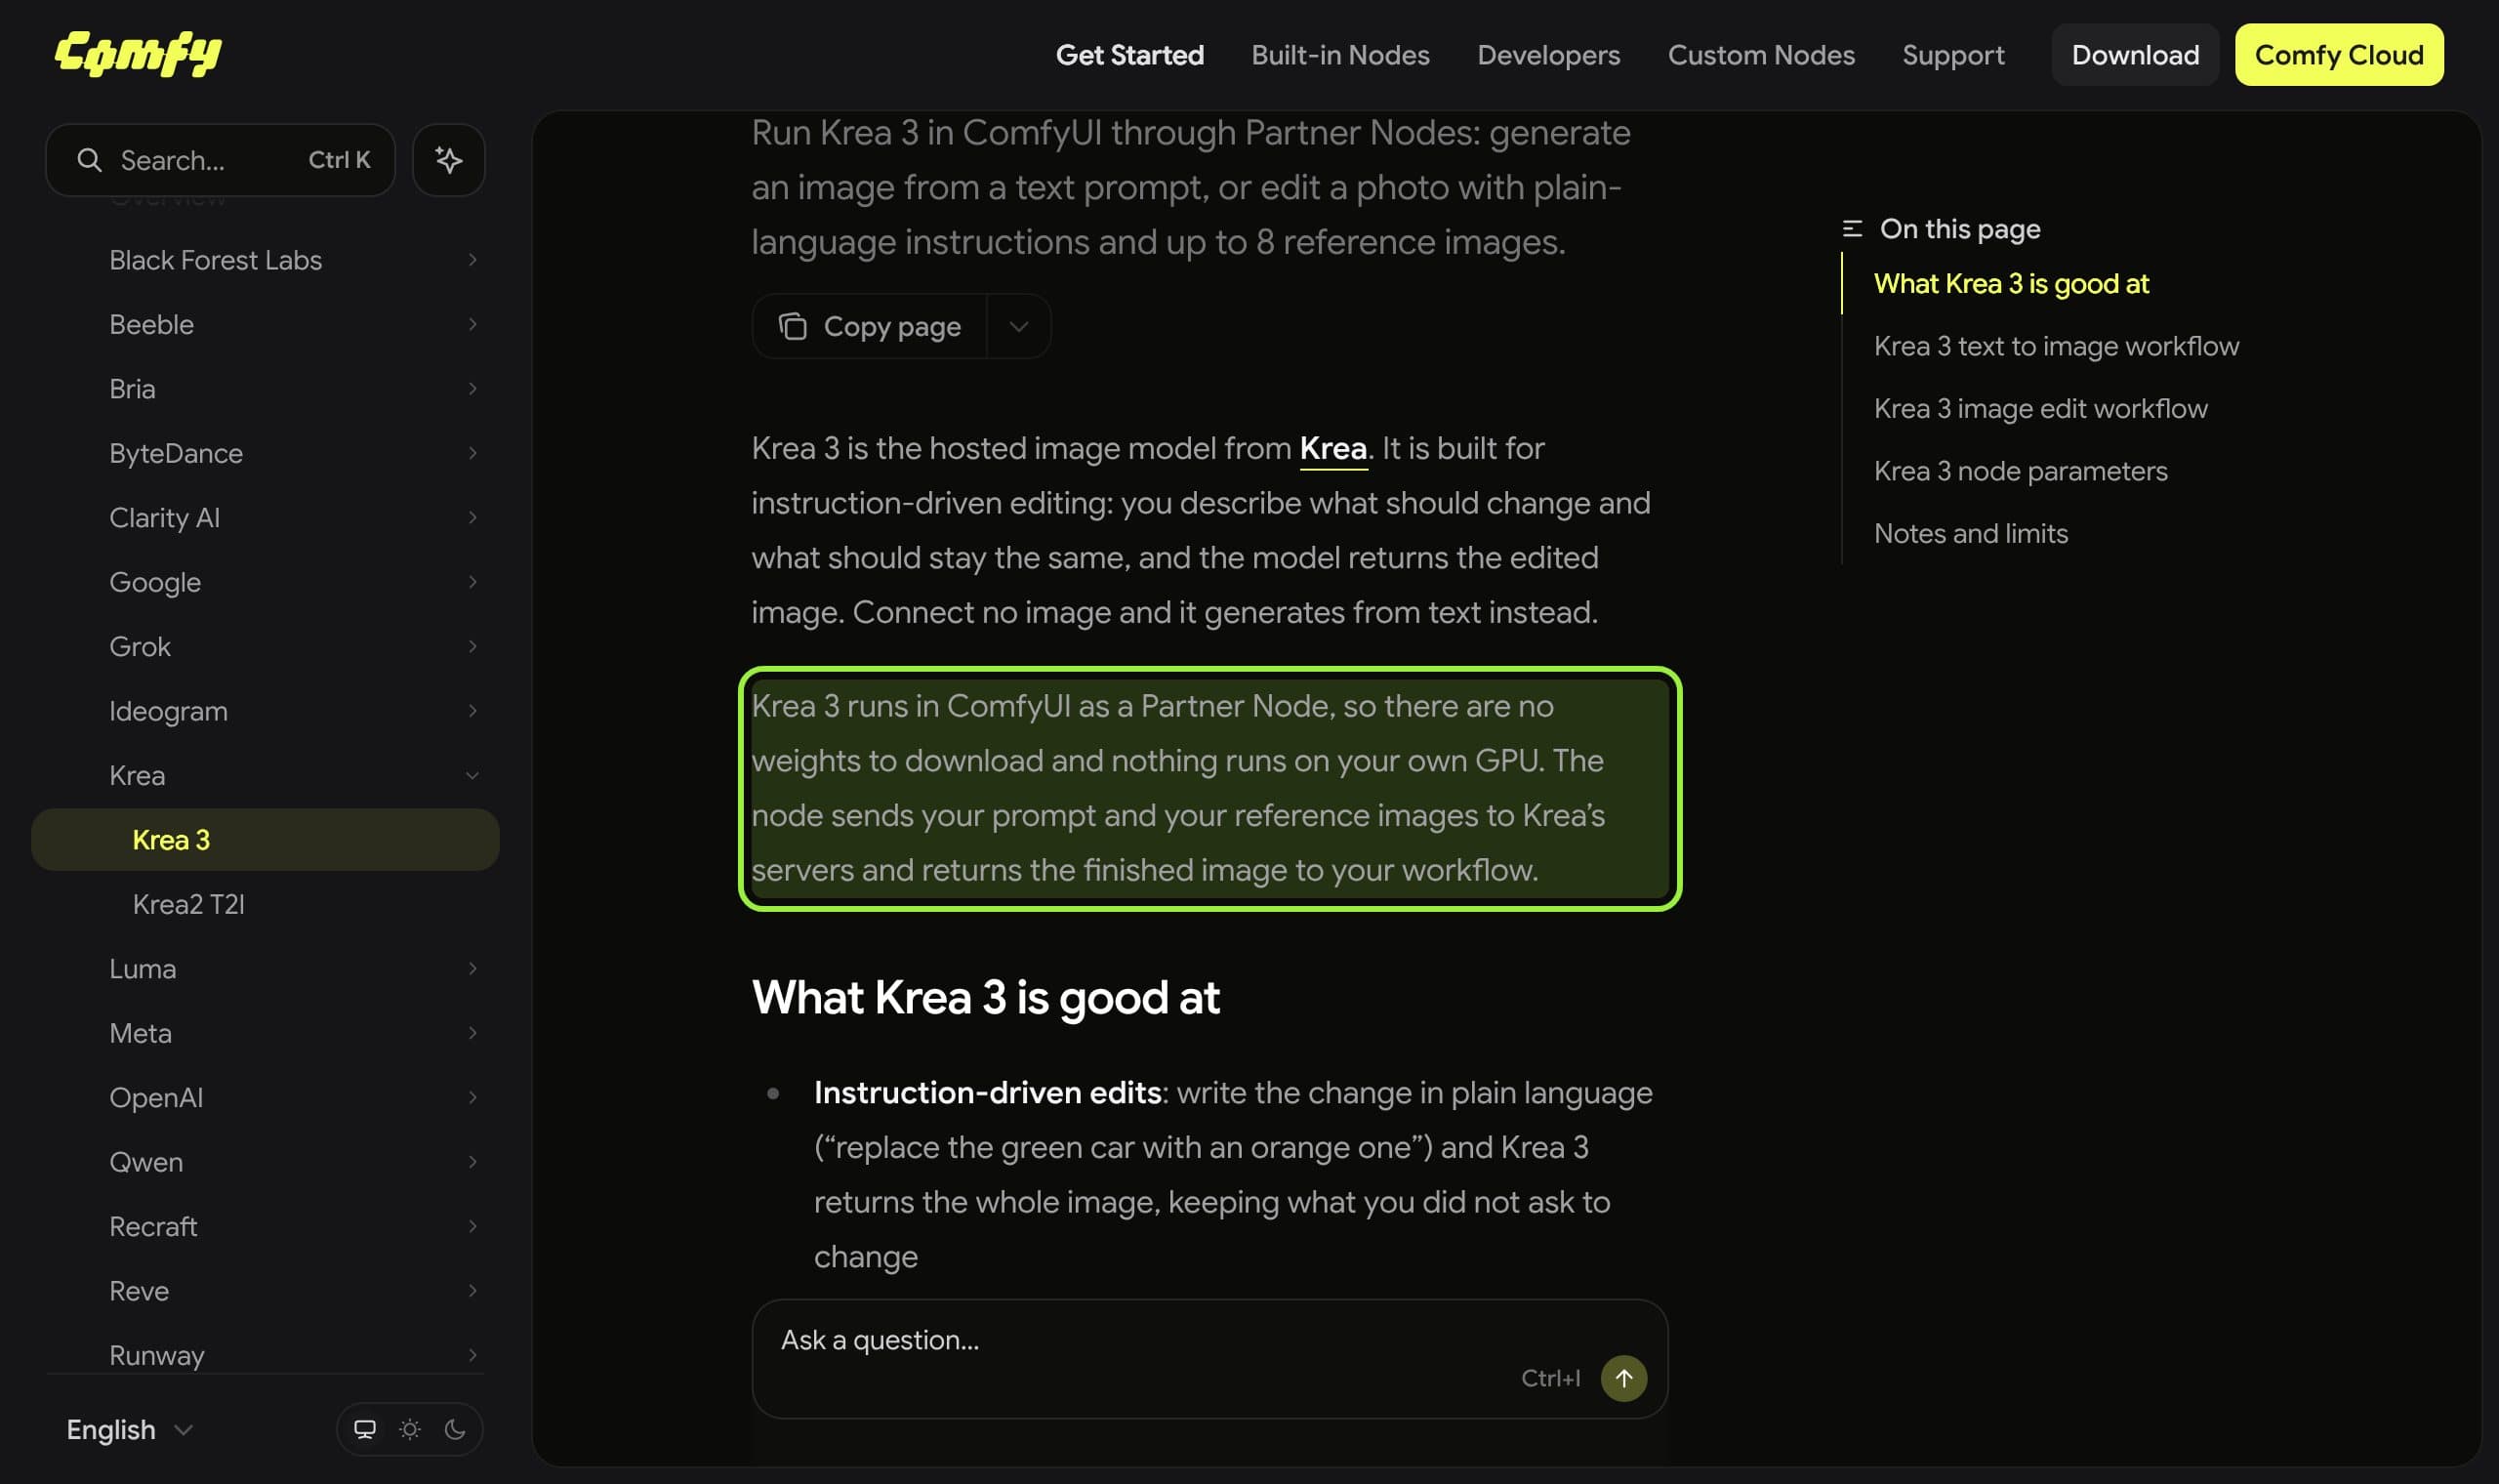Open the Custom Nodes nav tab

1760,55
